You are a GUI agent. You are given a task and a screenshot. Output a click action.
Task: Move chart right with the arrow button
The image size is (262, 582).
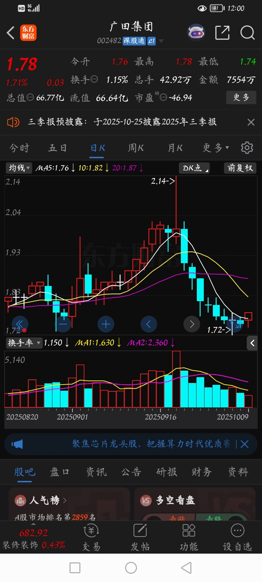point(192,324)
